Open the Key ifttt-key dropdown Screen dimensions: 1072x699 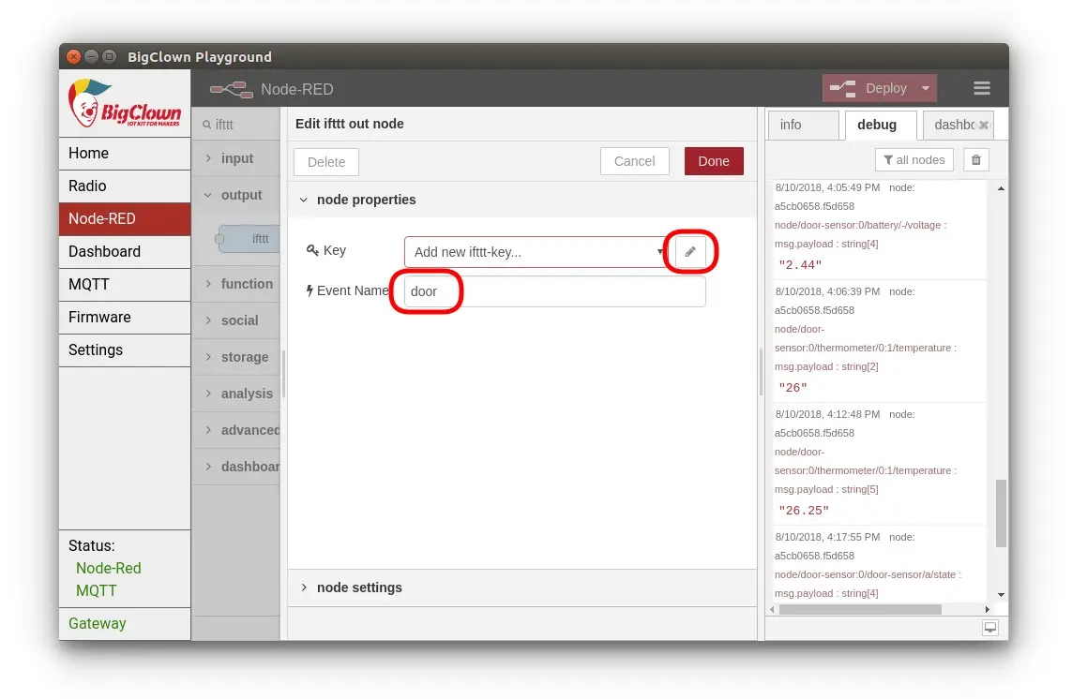(x=536, y=251)
